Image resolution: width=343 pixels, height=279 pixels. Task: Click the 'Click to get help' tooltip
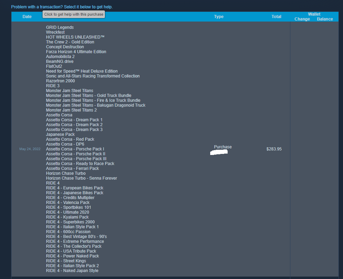[x=74, y=14]
